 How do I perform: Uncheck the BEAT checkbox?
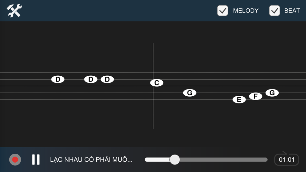(274, 11)
